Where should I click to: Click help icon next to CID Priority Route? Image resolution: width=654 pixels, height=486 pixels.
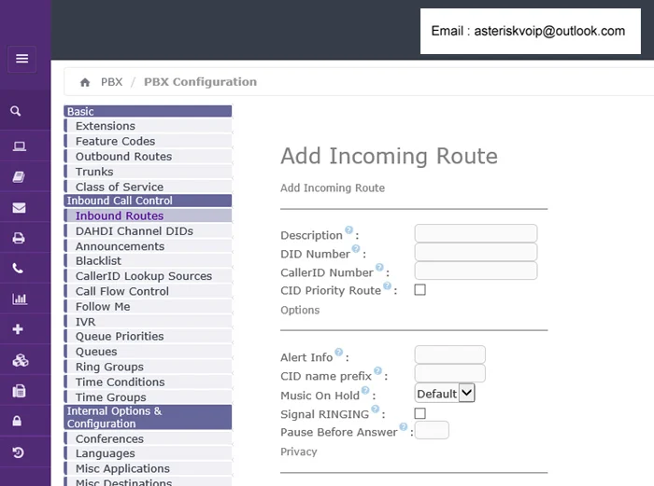388,285
